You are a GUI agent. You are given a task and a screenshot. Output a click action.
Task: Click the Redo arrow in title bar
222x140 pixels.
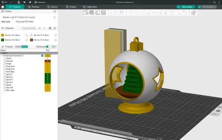(x=30, y=2)
